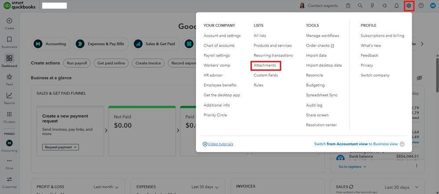This screenshot has width=439, height=194.
Task: Select Attachments under Lists
Action: coord(265,65)
